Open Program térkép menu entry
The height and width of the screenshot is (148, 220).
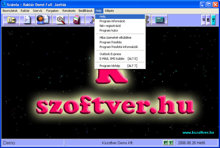(120, 66)
